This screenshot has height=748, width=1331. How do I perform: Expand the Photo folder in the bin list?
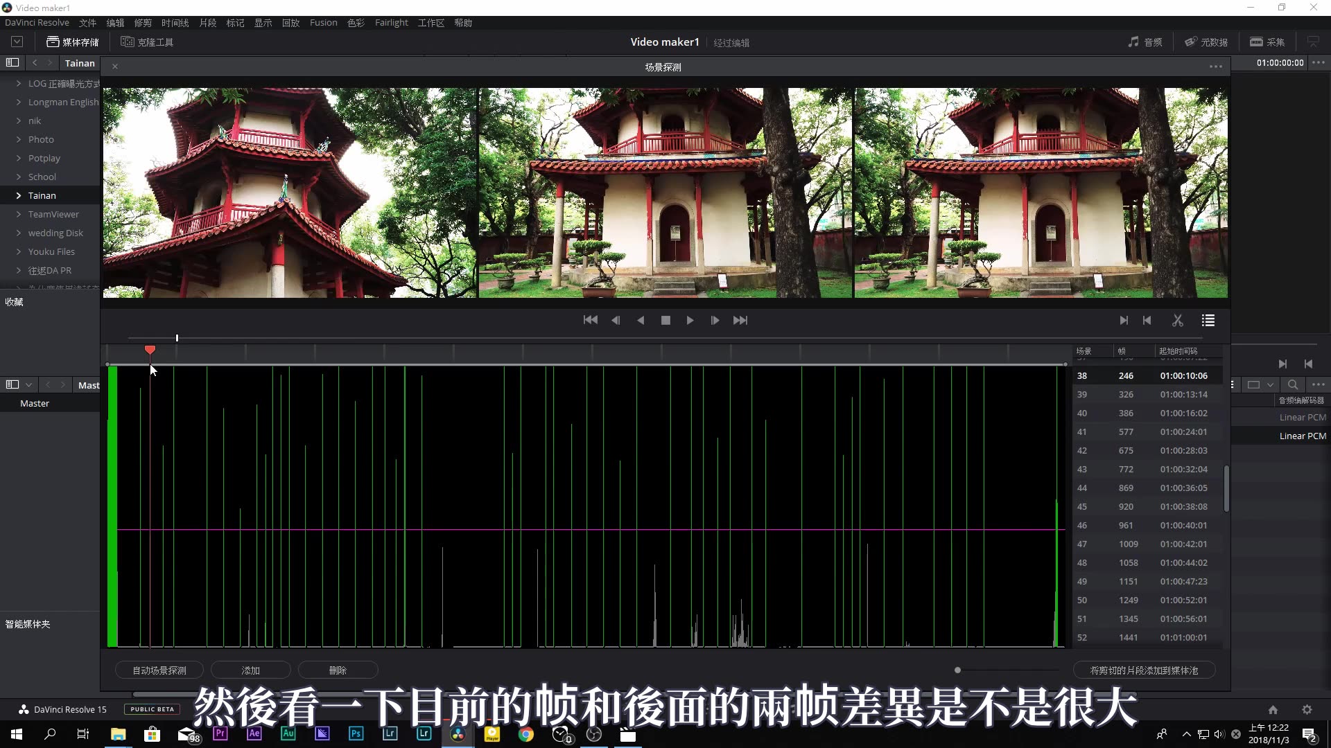click(x=19, y=139)
